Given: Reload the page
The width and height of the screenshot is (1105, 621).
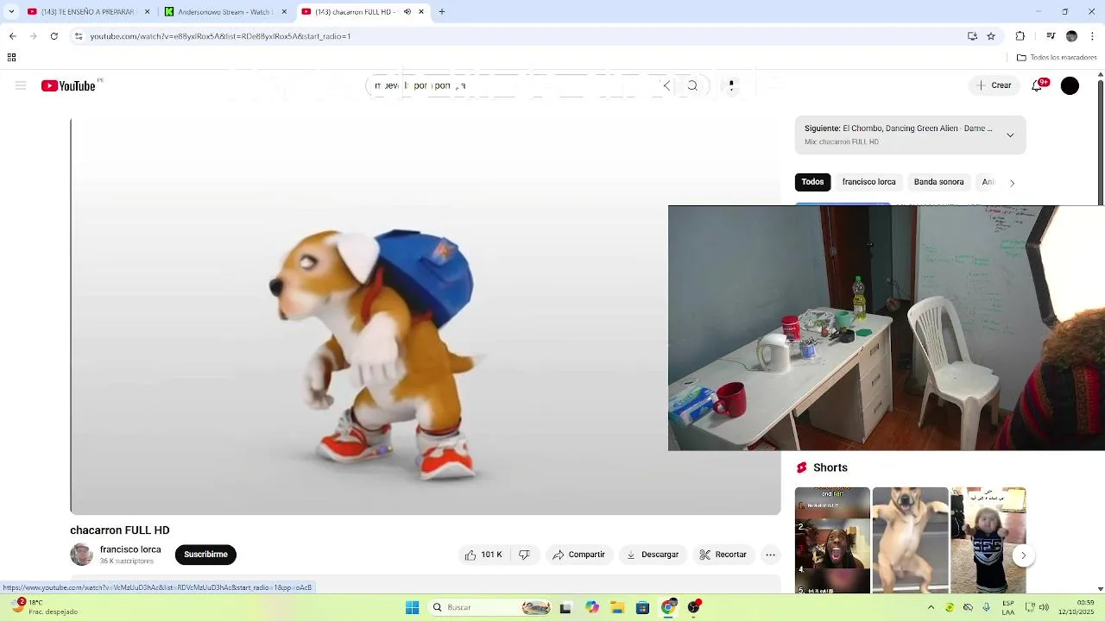Looking at the screenshot, I should (54, 36).
